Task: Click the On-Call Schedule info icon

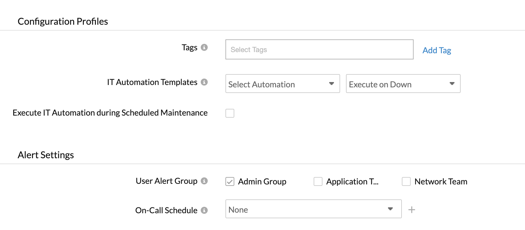Action: [204, 210]
